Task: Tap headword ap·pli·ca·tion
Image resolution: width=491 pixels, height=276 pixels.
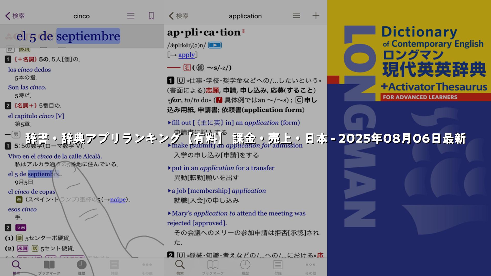Action: [204, 32]
